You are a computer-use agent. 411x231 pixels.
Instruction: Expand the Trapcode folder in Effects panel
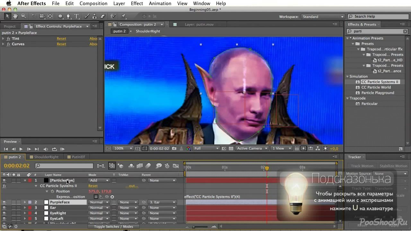[347, 98]
